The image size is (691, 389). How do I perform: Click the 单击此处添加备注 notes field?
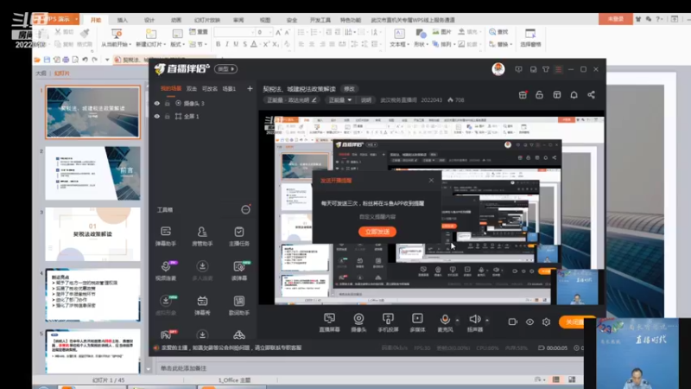(x=183, y=368)
